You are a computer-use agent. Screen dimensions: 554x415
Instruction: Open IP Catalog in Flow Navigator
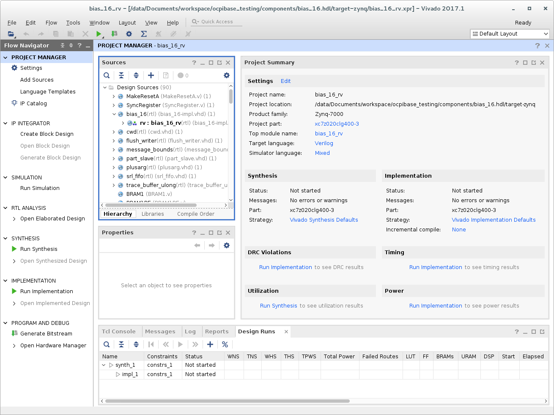click(x=33, y=103)
